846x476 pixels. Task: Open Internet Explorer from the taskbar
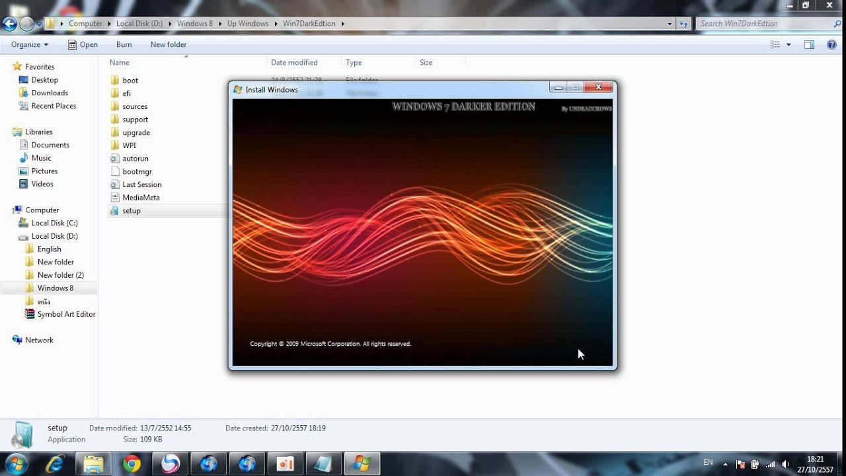pyautogui.click(x=55, y=464)
